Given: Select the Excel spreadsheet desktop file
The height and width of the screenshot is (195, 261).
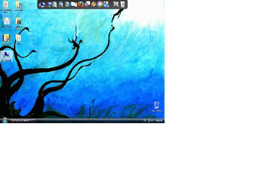Looking at the screenshot, I should [6, 23].
